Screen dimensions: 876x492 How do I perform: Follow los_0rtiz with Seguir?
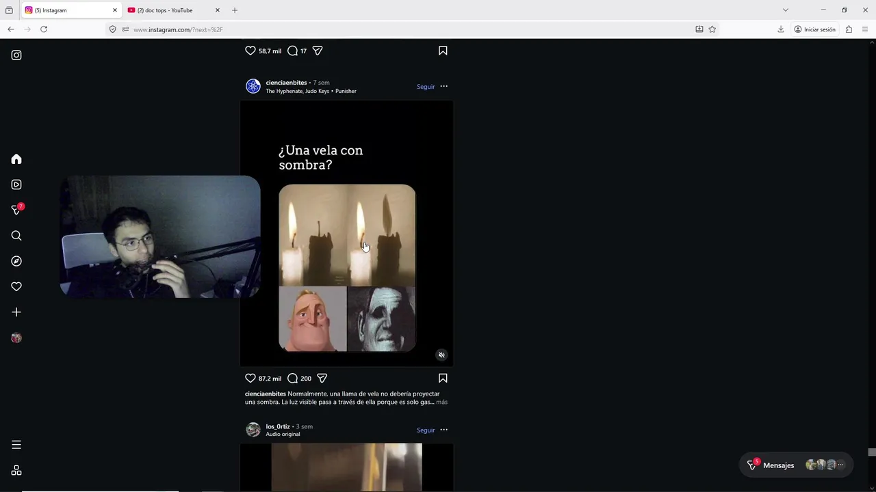426,430
